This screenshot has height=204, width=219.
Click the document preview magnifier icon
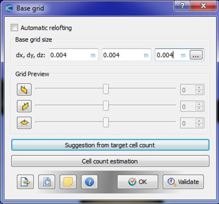coord(47,182)
